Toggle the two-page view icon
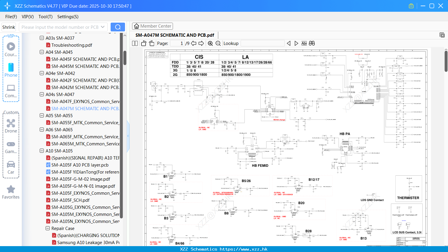The width and height of the screenshot is (448, 252). 135,43
